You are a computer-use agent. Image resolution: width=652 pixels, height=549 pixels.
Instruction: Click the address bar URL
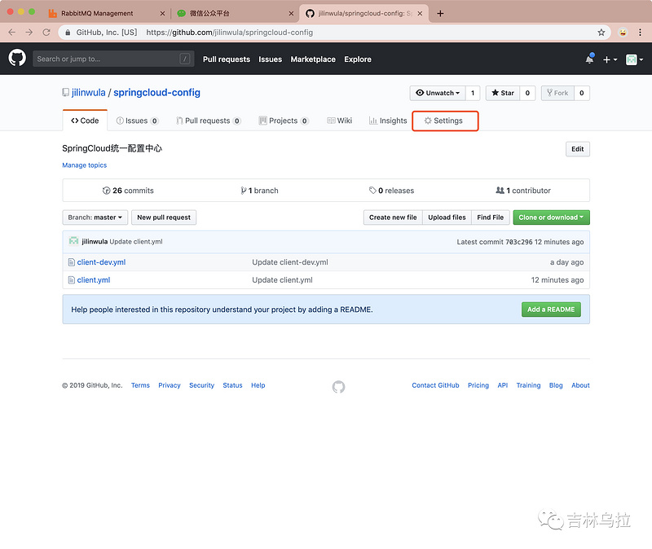click(230, 33)
